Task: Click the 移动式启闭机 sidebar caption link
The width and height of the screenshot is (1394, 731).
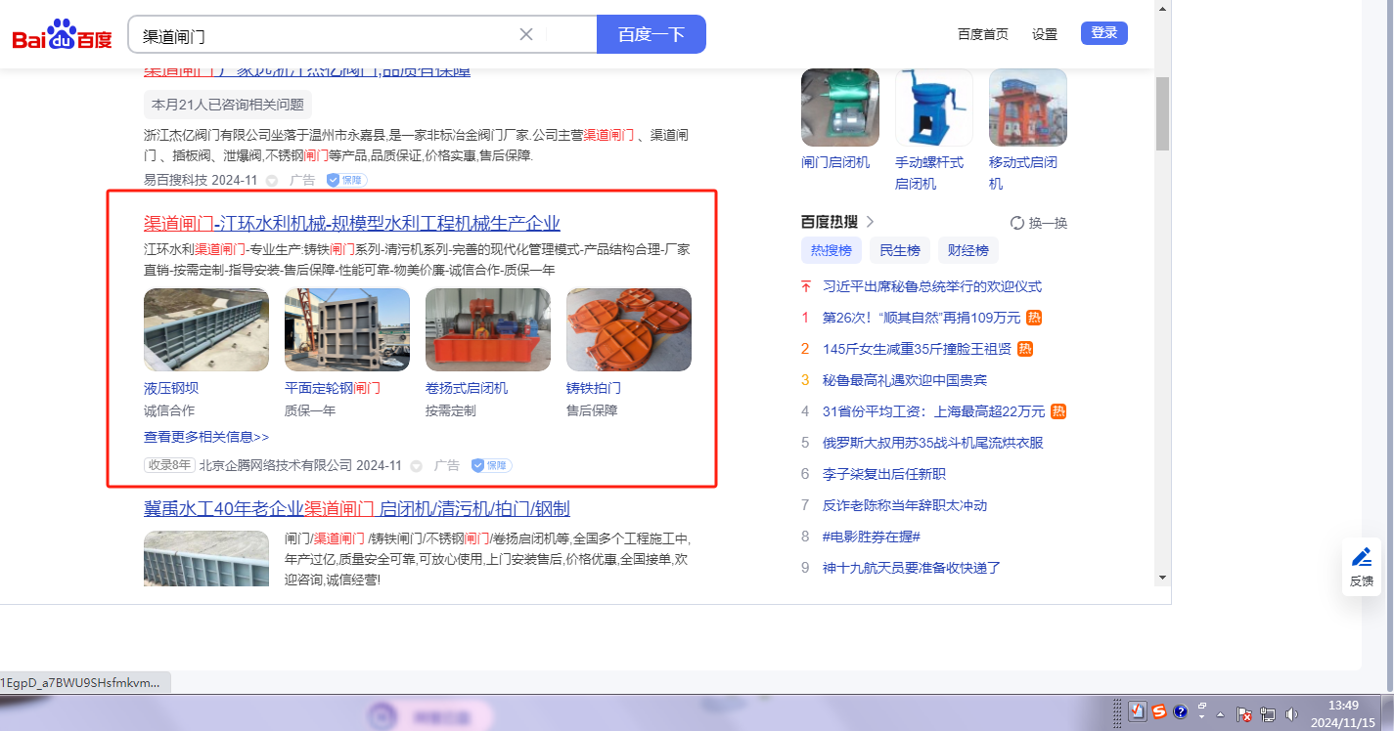Action: (1023, 173)
